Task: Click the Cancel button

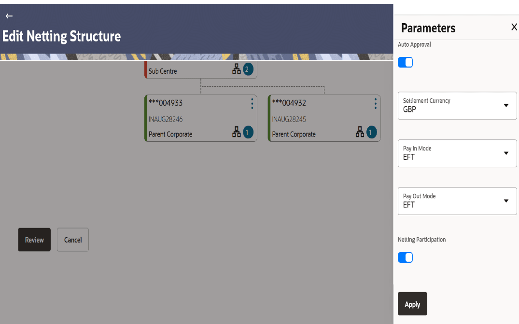Action: click(x=73, y=240)
